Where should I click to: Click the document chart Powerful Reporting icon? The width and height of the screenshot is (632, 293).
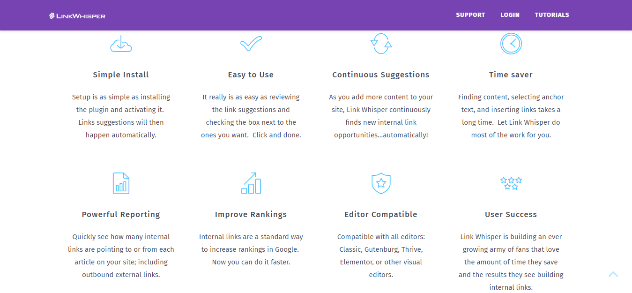pos(121,183)
